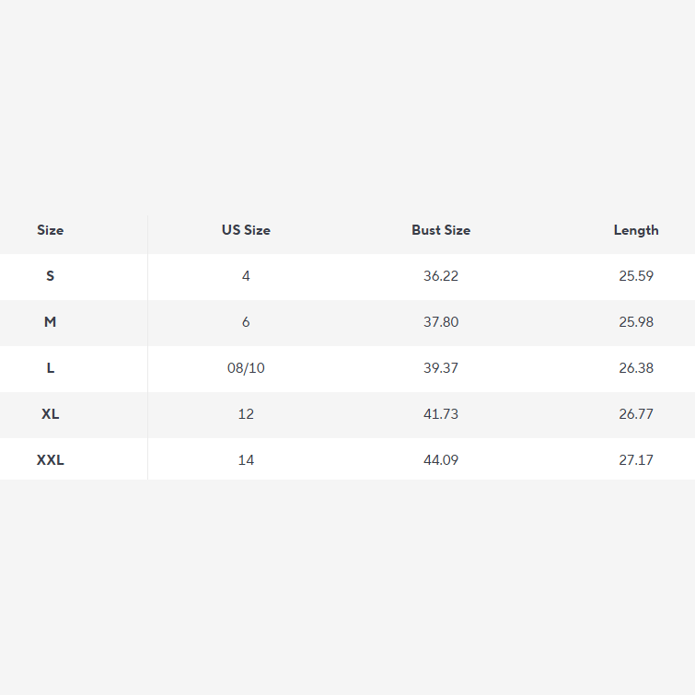The image size is (695, 695).
Task: Select the S size row label
Action: 51,276
